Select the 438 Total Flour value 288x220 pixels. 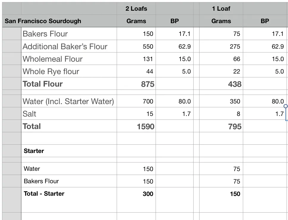point(235,84)
